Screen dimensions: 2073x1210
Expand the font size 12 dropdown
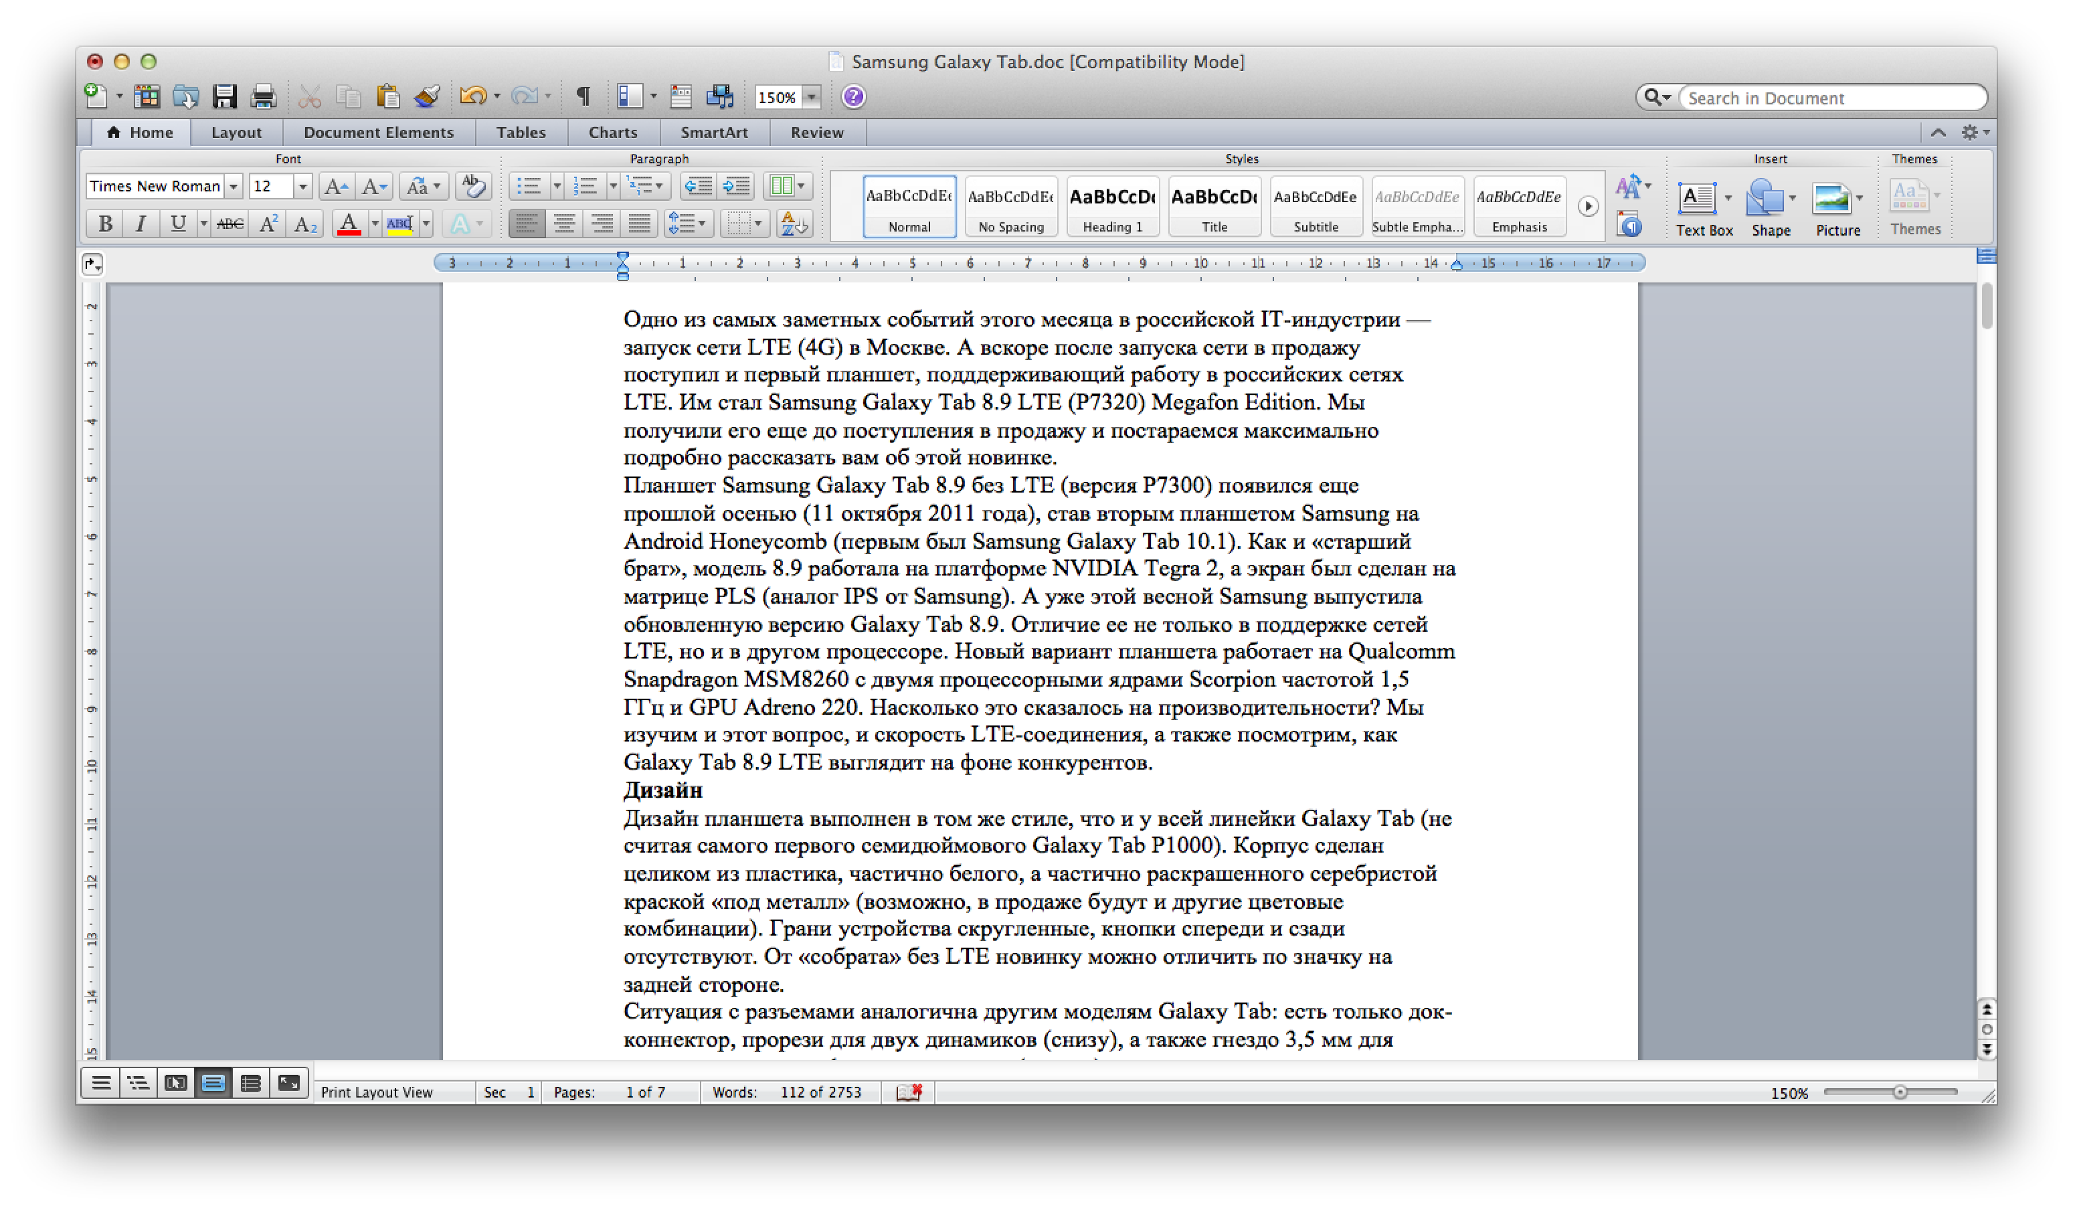click(x=302, y=187)
